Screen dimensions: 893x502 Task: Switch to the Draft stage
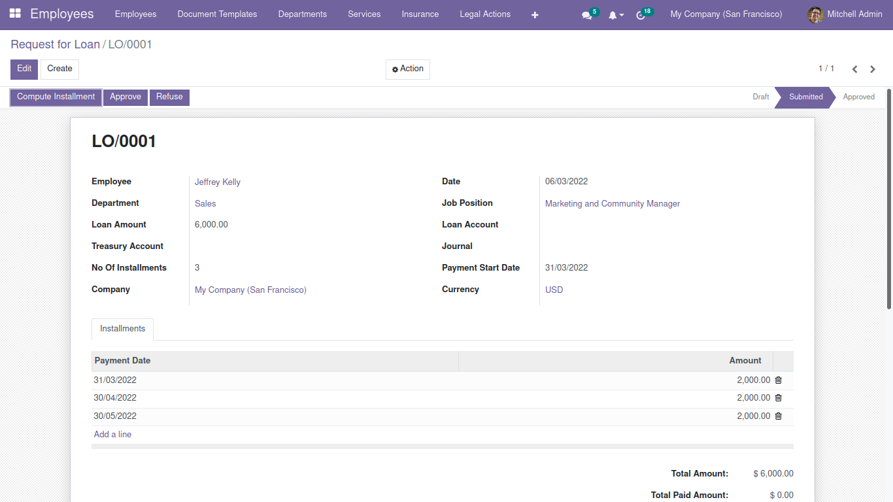tap(760, 97)
